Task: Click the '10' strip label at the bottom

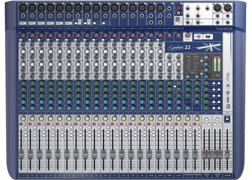Action: 105,175
